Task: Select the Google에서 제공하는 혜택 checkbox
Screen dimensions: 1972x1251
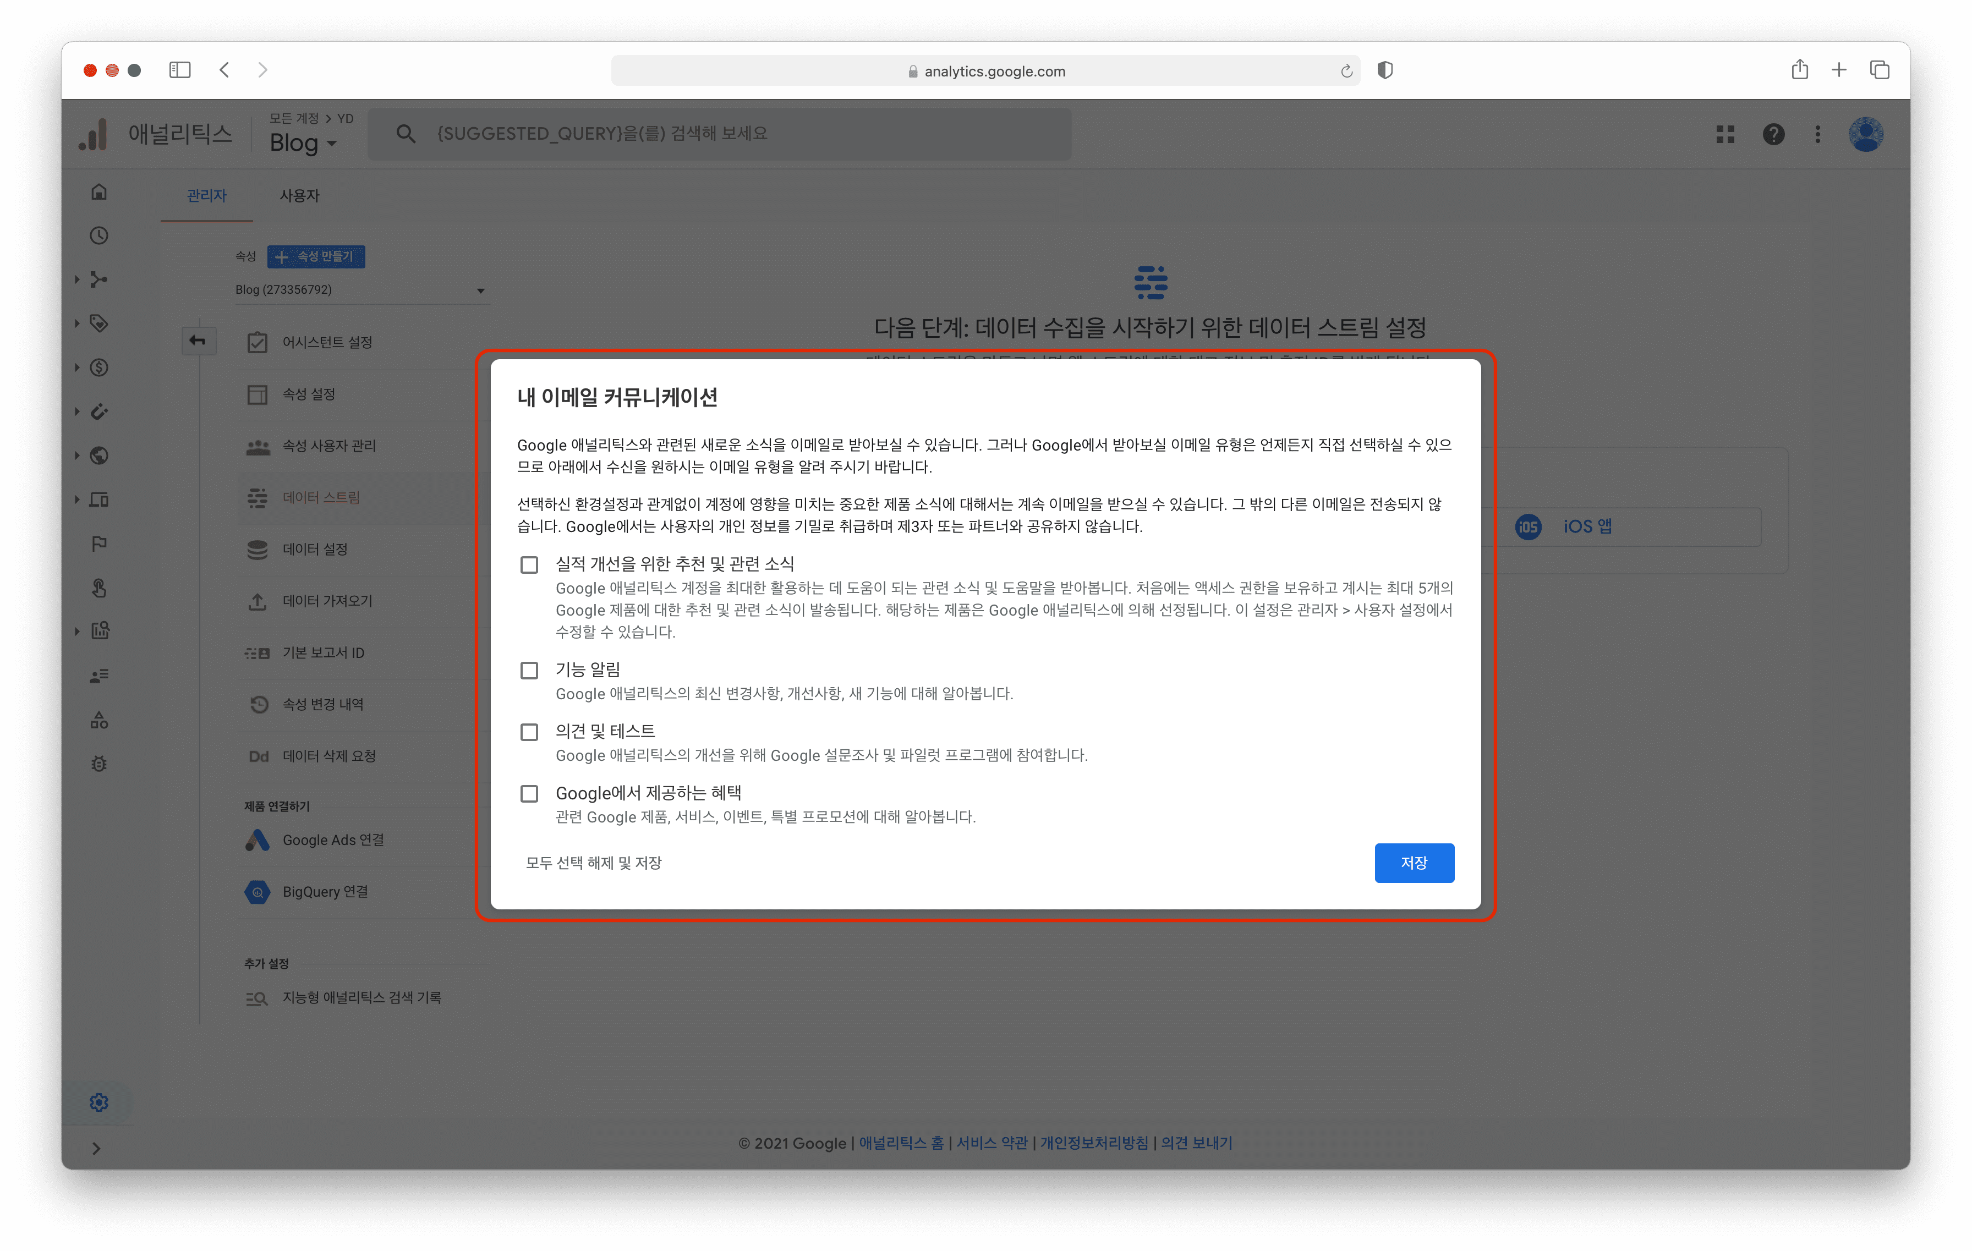Action: click(530, 793)
